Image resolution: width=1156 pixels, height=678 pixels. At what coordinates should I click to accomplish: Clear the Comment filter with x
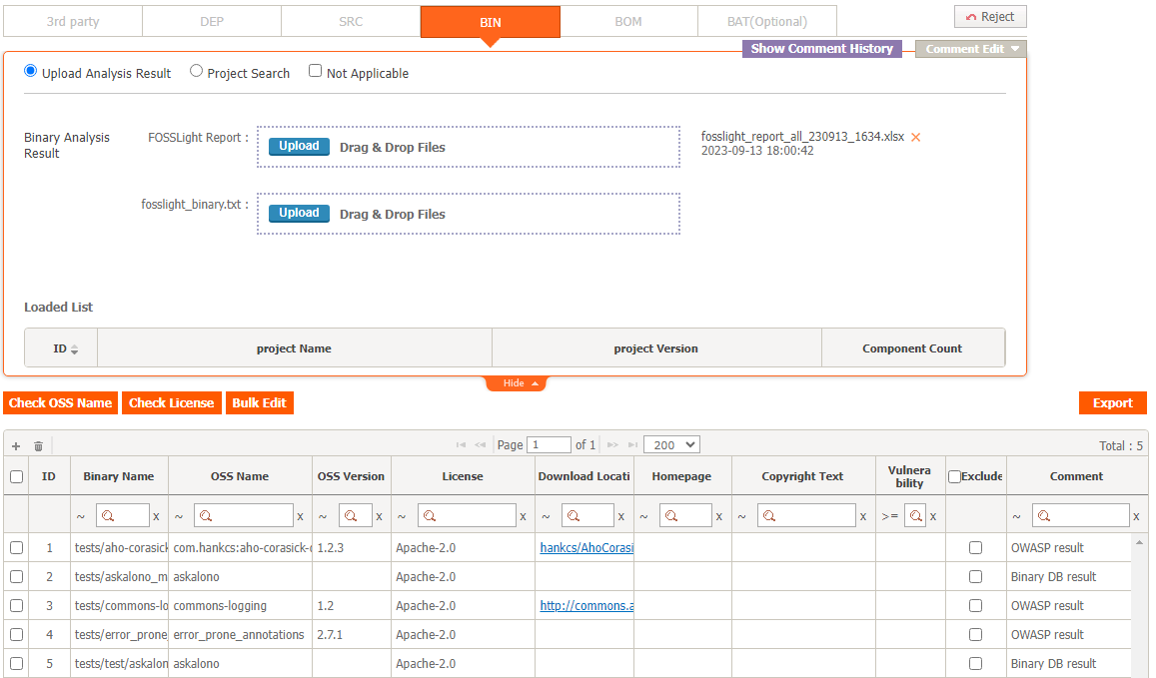(1136, 516)
